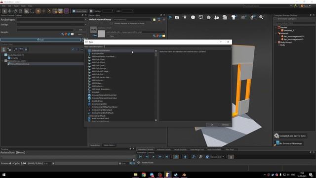Open the Entity dropdown
316x178 pixels.
coord(85,25)
